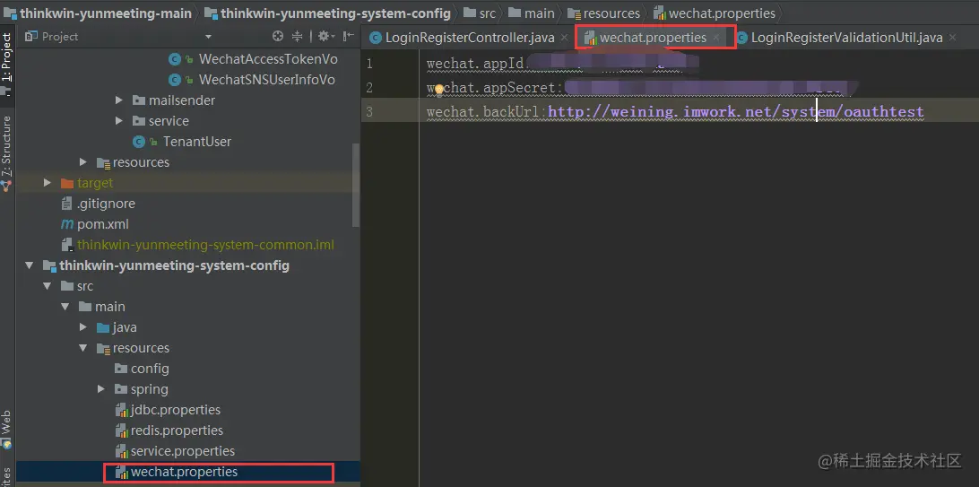Viewport: 979px width, 487px height.
Task: Click the scroll-from-source target icon
Action: point(278,36)
